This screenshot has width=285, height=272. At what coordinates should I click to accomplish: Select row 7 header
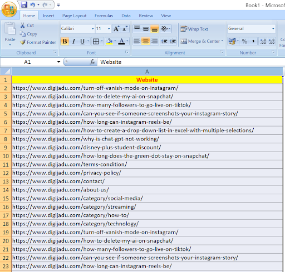[6, 130]
